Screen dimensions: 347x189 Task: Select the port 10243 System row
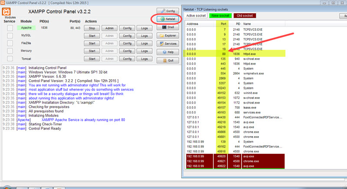click(235, 88)
